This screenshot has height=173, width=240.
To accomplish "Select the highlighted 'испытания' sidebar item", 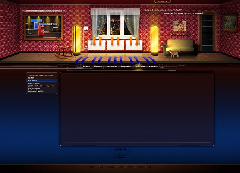I will (32, 81).
